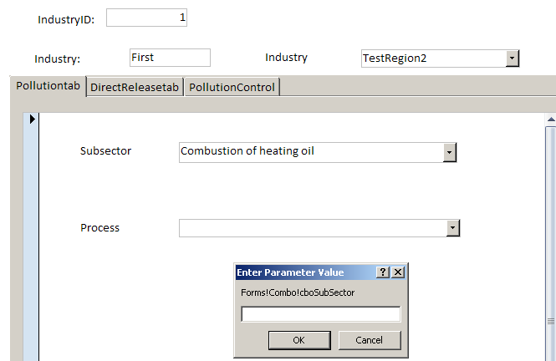Click the Cancel button
Image resolution: width=556 pixels, height=361 pixels.
coord(369,340)
